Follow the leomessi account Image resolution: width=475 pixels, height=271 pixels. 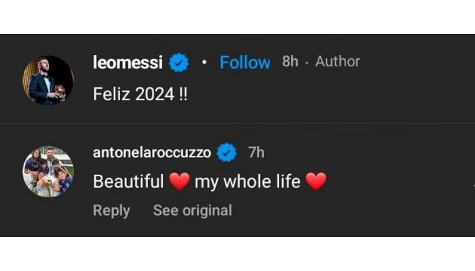point(245,62)
